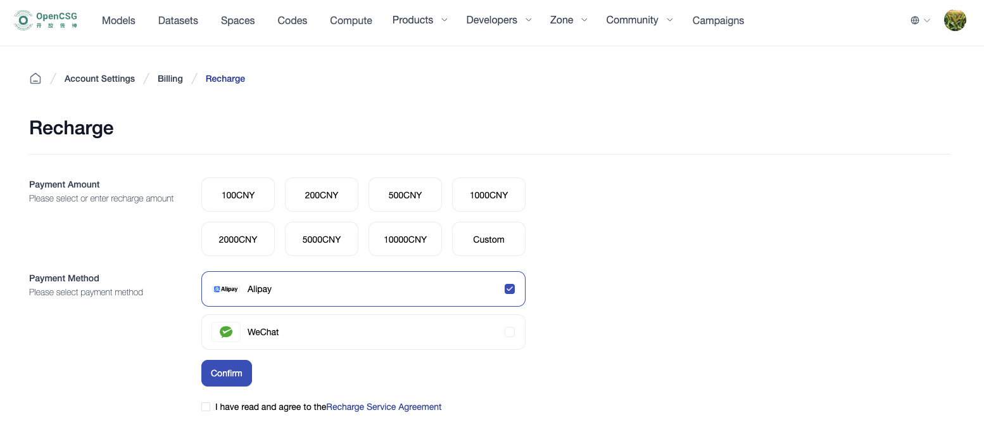Image resolution: width=984 pixels, height=441 pixels.
Task: Uncheck the Alipay payment checkbox
Action: click(x=510, y=289)
